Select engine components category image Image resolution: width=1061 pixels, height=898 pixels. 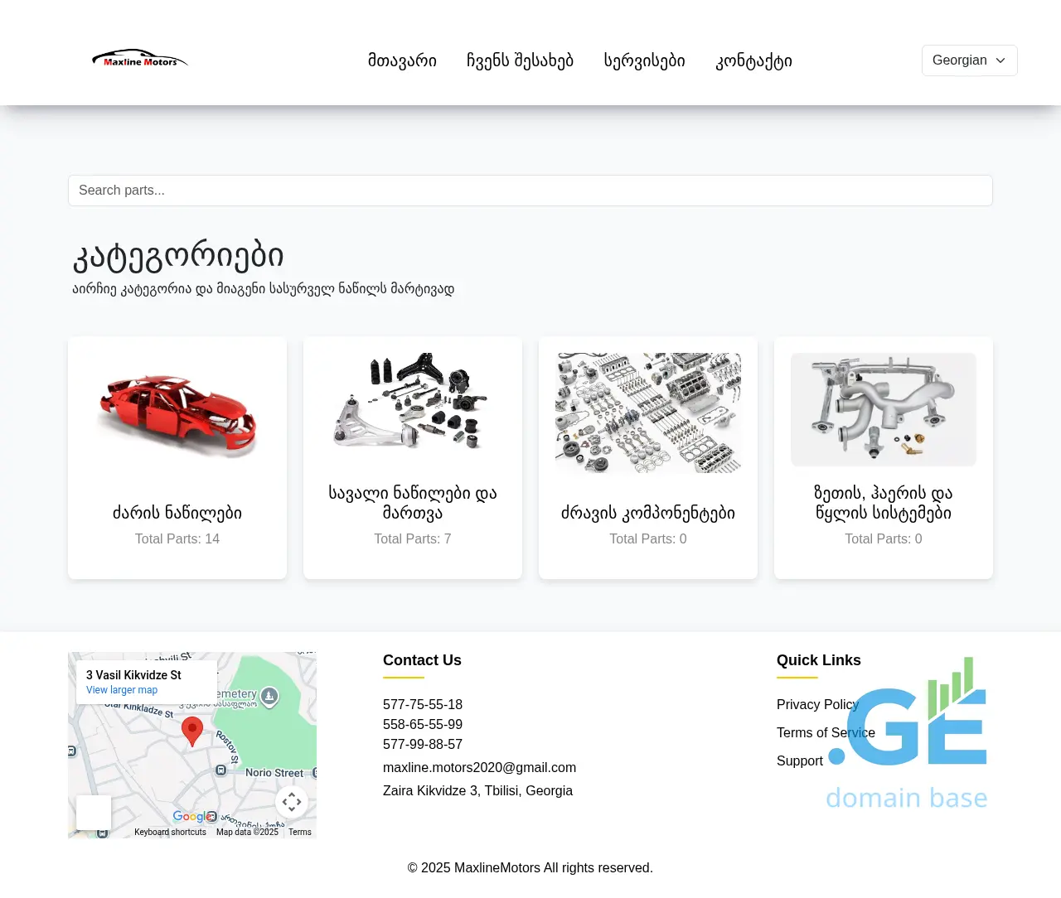(648, 413)
